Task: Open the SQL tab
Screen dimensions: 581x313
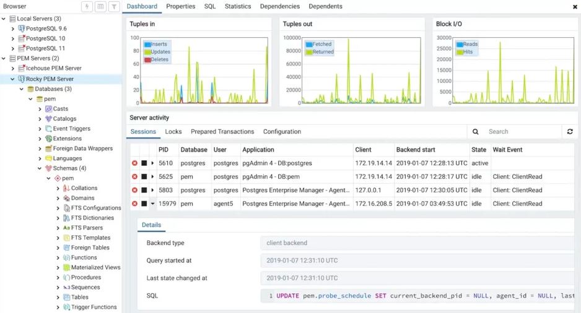Action: click(210, 6)
